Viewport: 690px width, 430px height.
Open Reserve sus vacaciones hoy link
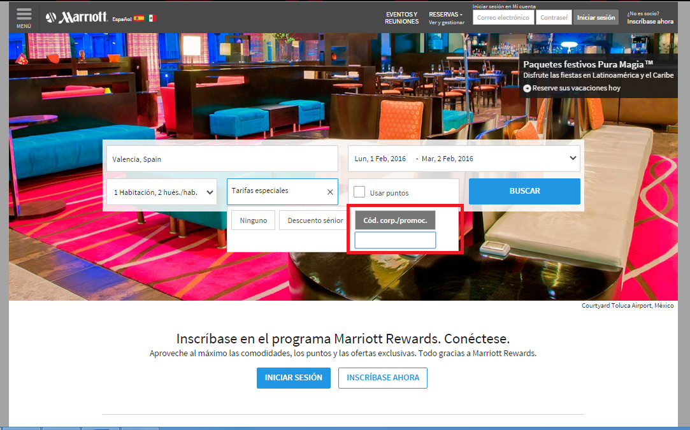pos(576,88)
